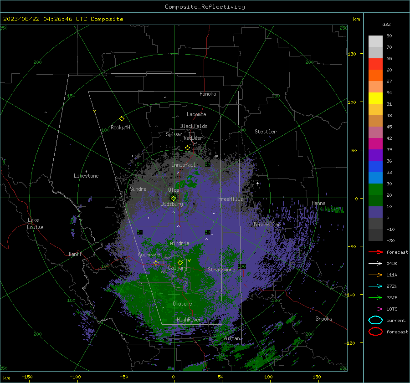Click the yellow diamond marker above Calgary label
The image size is (410, 383).
[180, 262]
